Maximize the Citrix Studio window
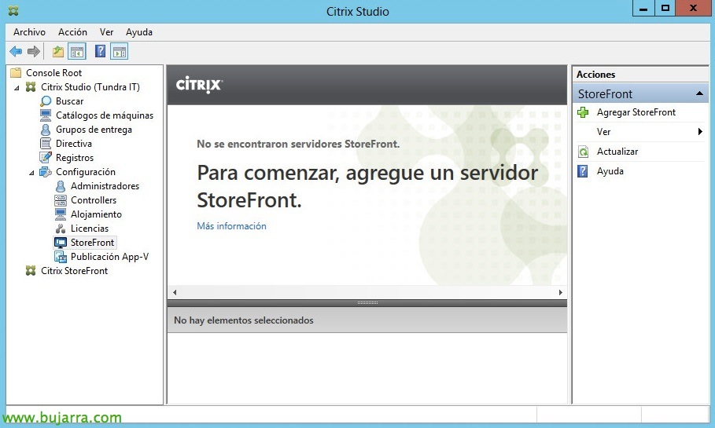 coord(665,8)
